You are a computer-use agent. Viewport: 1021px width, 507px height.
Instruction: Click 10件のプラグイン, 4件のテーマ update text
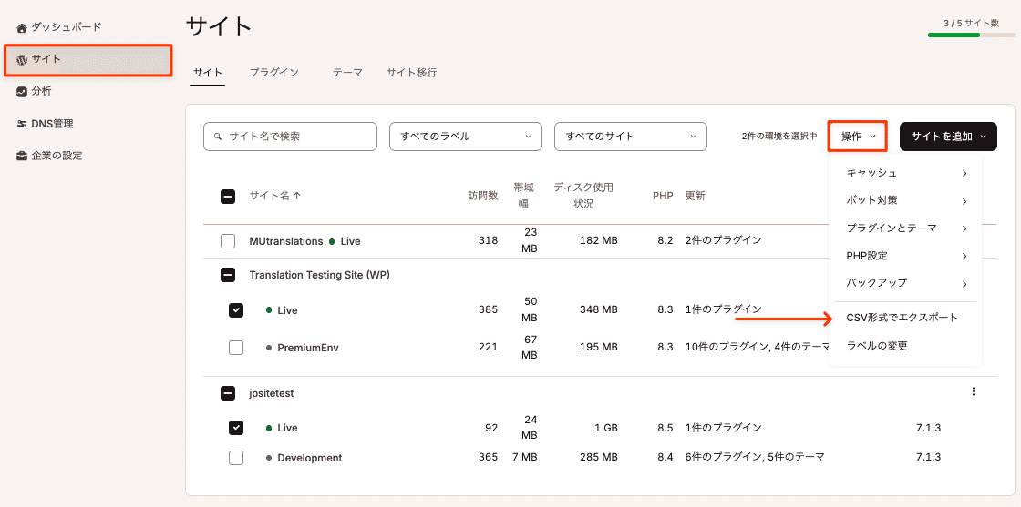(x=757, y=347)
